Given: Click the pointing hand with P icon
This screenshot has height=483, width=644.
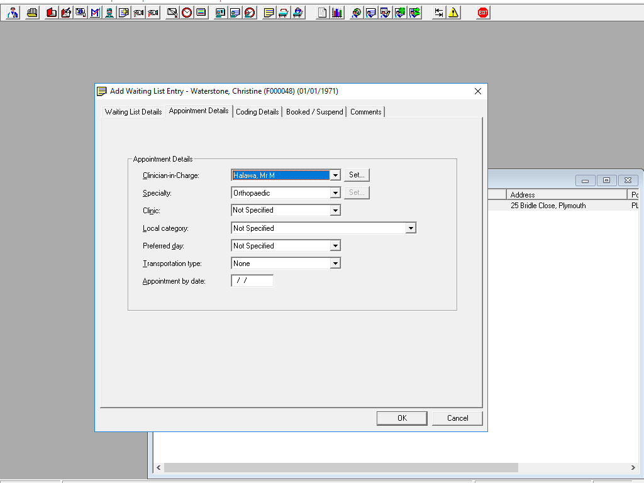Looking at the screenshot, I should [153, 13].
